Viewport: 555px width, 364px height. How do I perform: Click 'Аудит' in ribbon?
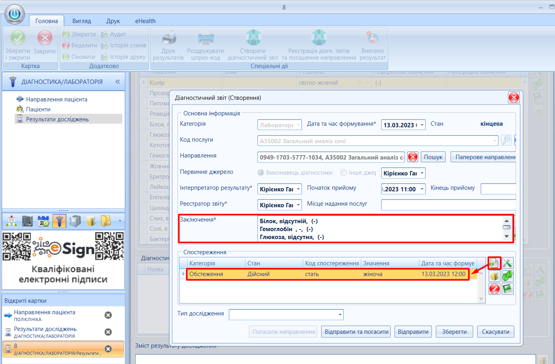click(114, 34)
